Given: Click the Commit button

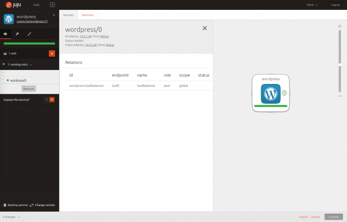Looking at the screenshot, I should click(333, 217).
